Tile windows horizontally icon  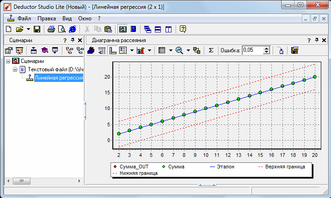(158, 29)
